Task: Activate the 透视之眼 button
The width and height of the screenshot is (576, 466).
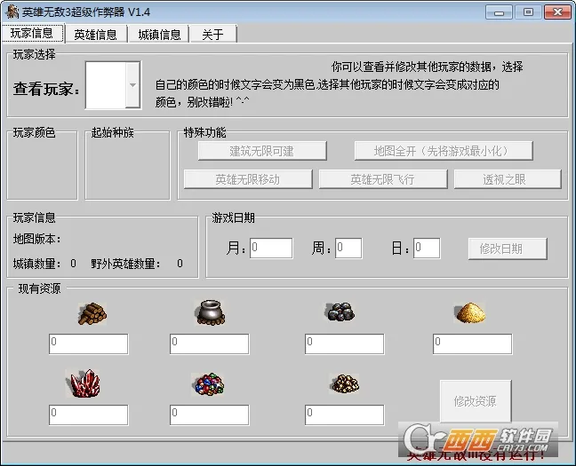Action: pos(507,178)
